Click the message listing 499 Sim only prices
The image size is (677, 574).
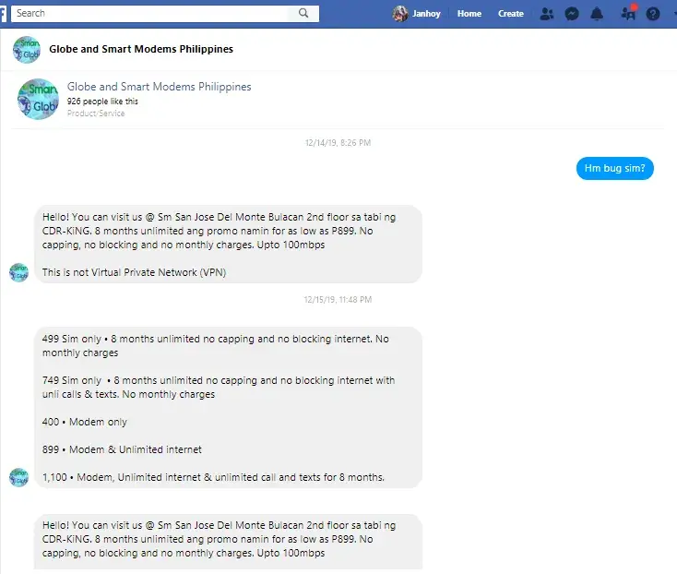[228, 407]
